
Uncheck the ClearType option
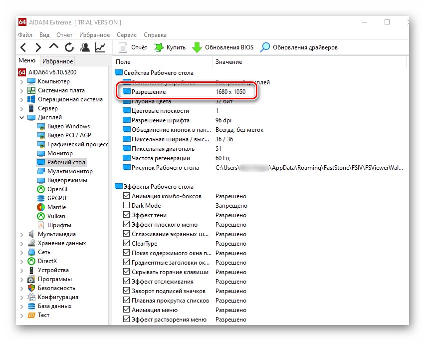coord(126,244)
